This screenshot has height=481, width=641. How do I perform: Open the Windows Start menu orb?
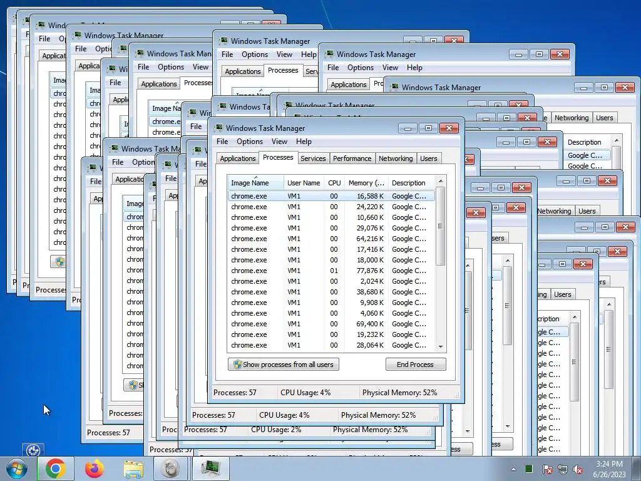[x=16, y=468]
